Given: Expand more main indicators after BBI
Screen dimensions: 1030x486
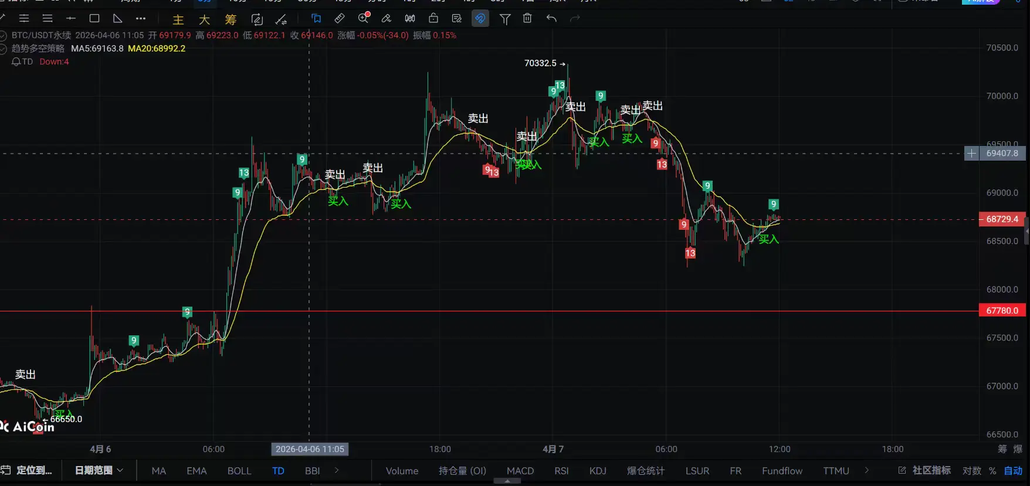Looking at the screenshot, I should [x=337, y=470].
